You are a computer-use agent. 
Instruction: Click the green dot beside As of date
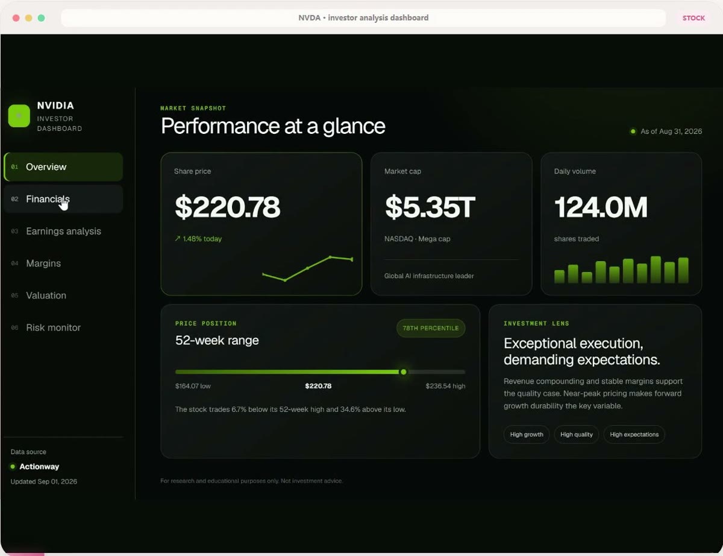(x=633, y=131)
